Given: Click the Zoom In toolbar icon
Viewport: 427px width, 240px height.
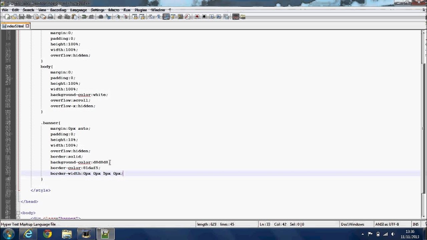Looking at the screenshot, I should click(x=118, y=17).
